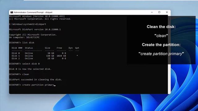Image resolution: width=198 pixels, height=111 pixels.
Task: Click the window title 'Administrator: Command Prompt - diskpart'
Action: [33, 12]
